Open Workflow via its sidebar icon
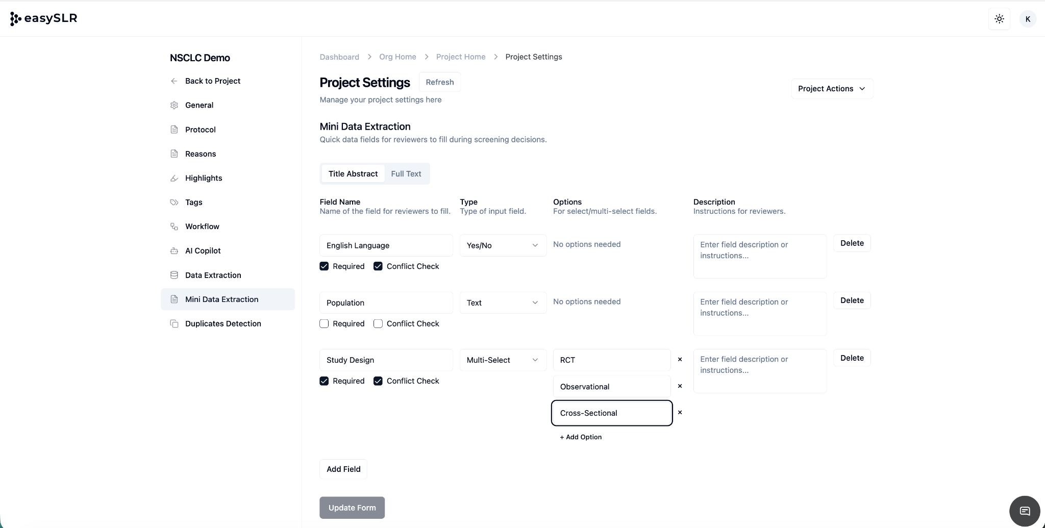The image size is (1045, 528). [174, 227]
